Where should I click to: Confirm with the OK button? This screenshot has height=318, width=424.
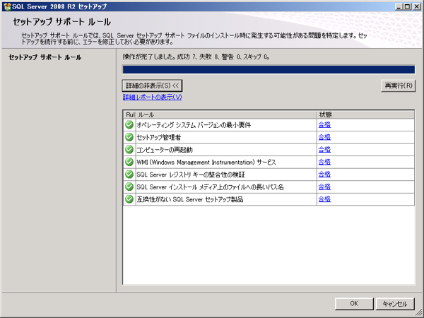(354, 304)
